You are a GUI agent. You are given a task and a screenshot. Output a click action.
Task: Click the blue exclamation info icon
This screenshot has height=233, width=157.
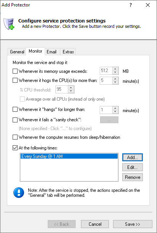tap(19, 193)
